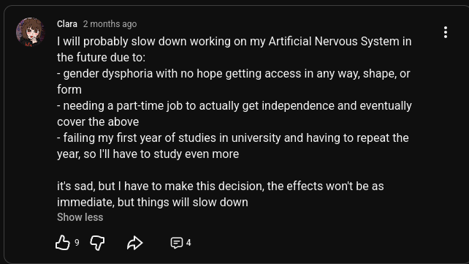Click the 'it's sad, but I have to' line
This screenshot has height=264, width=469.
tap(220, 186)
